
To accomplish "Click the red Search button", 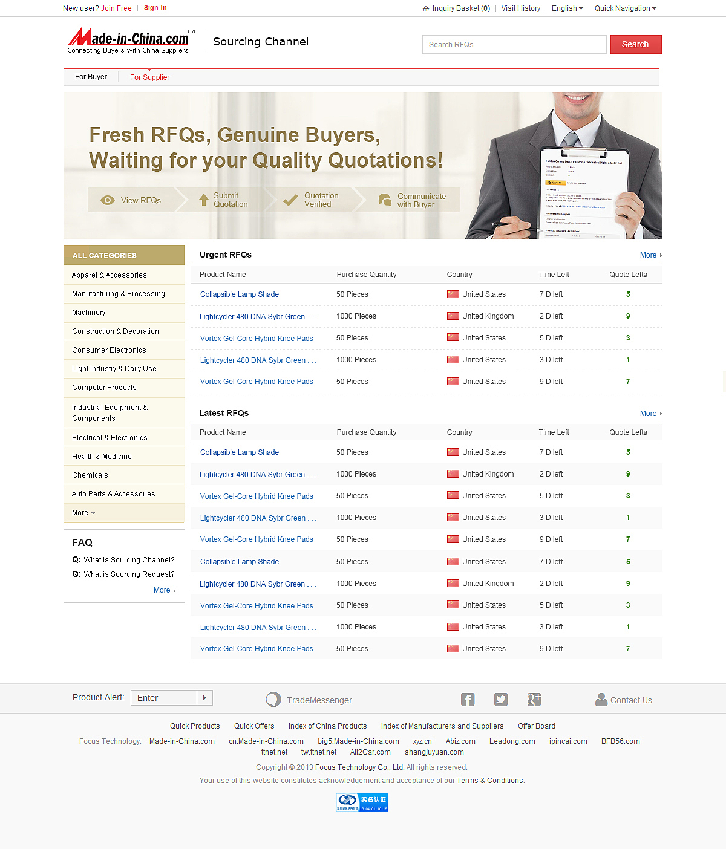I will coord(636,44).
